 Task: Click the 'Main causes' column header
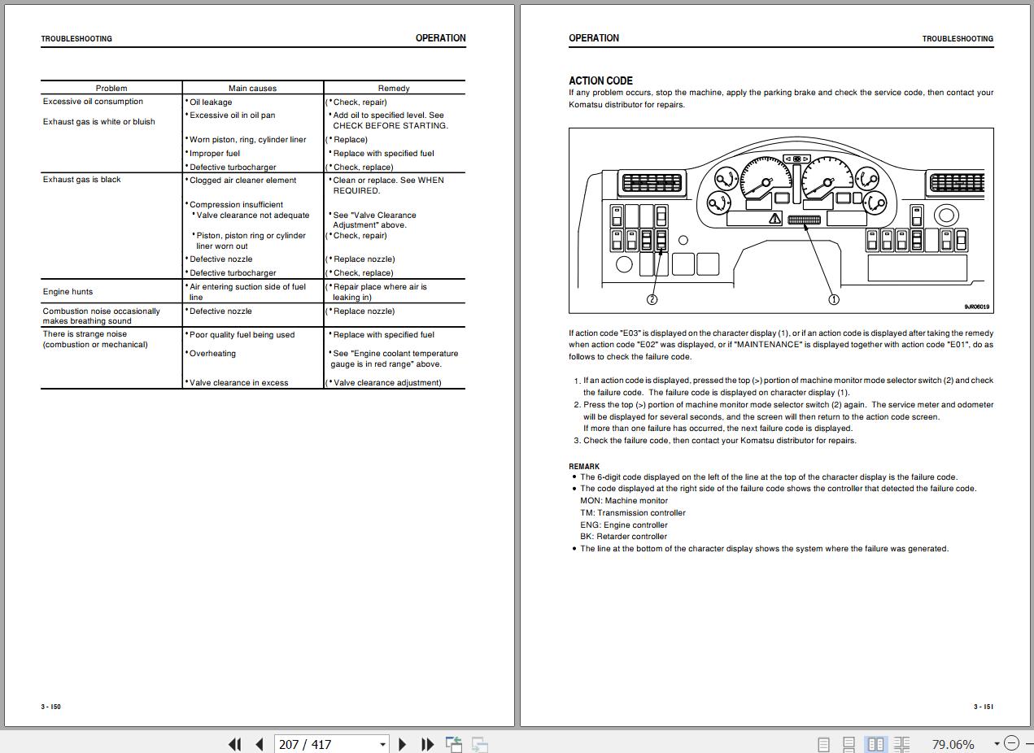252,88
